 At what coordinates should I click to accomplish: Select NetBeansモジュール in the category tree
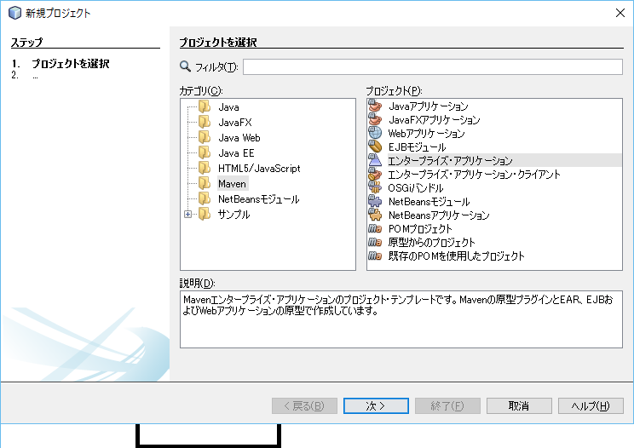[x=259, y=199]
